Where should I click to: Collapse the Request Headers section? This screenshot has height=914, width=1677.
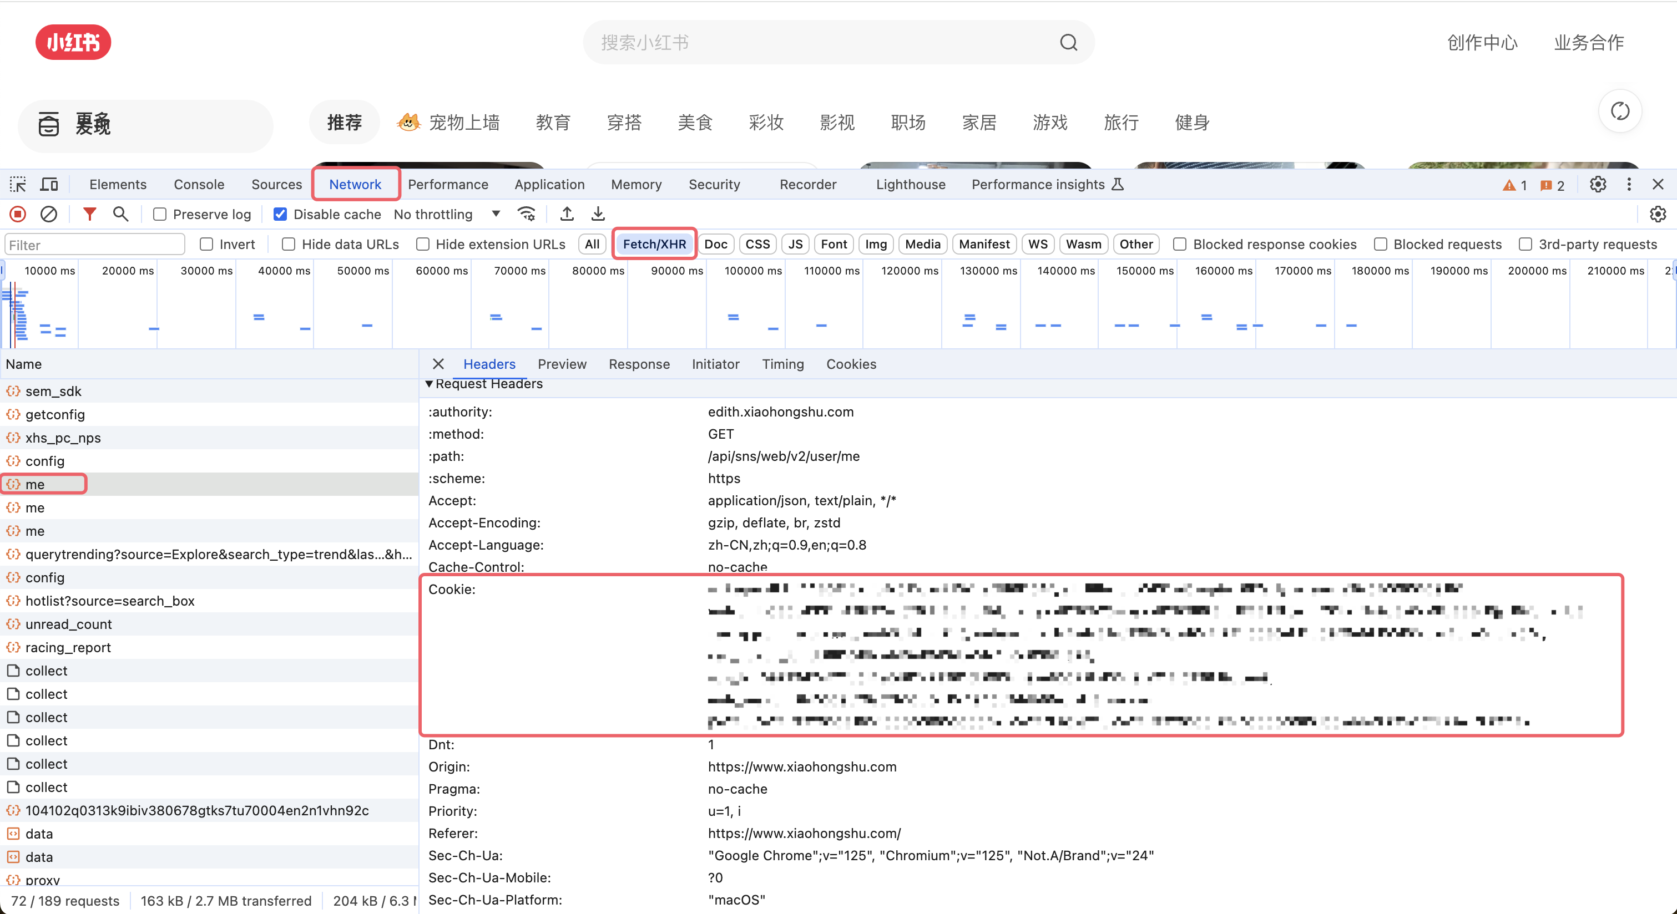click(x=429, y=384)
